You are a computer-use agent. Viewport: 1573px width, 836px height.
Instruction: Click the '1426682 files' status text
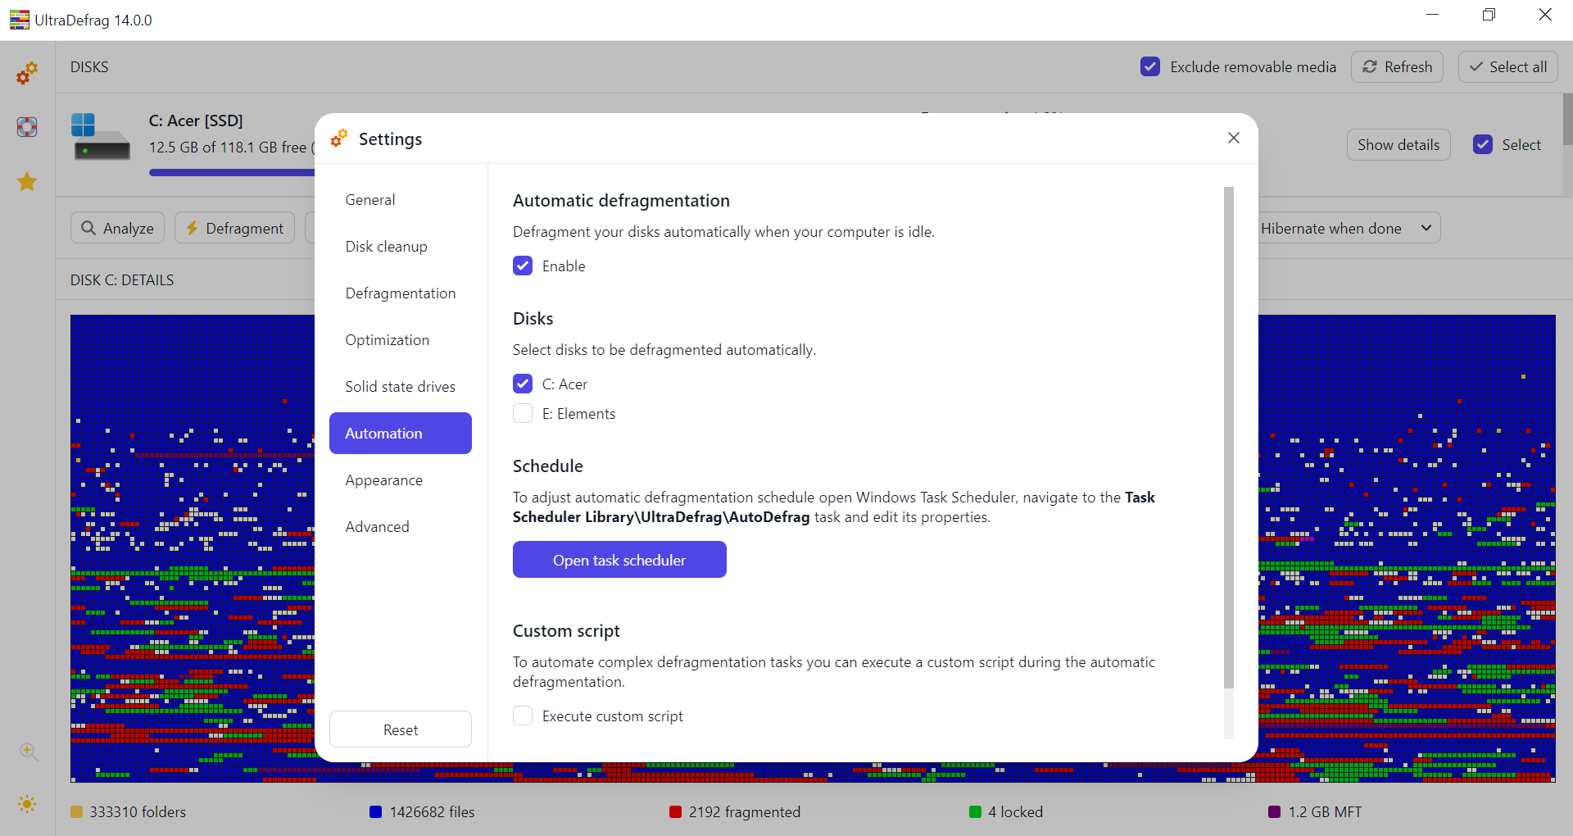tap(433, 812)
